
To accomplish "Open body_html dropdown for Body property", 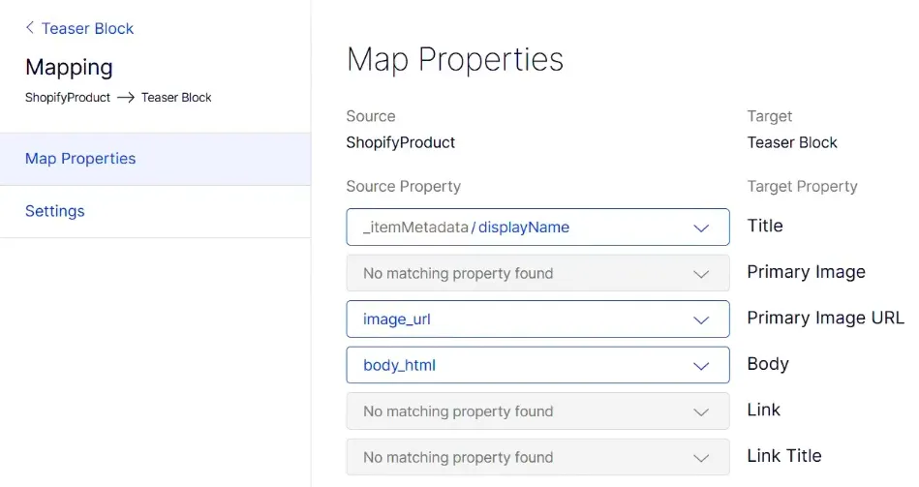I will (x=537, y=365).
